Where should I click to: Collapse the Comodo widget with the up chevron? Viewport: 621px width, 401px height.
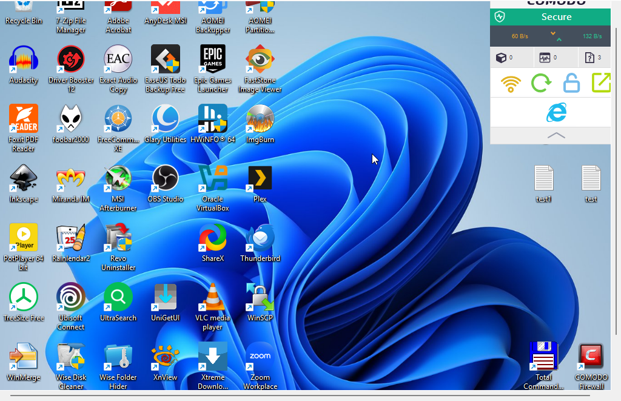pyautogui.click(x=556, y=135)
